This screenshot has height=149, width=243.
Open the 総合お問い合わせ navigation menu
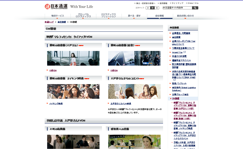[x=185, y=16]
